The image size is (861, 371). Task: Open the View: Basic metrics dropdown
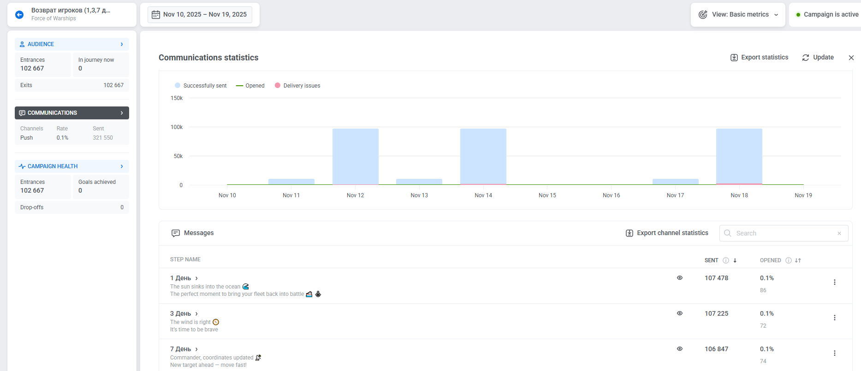coord(738,15)
